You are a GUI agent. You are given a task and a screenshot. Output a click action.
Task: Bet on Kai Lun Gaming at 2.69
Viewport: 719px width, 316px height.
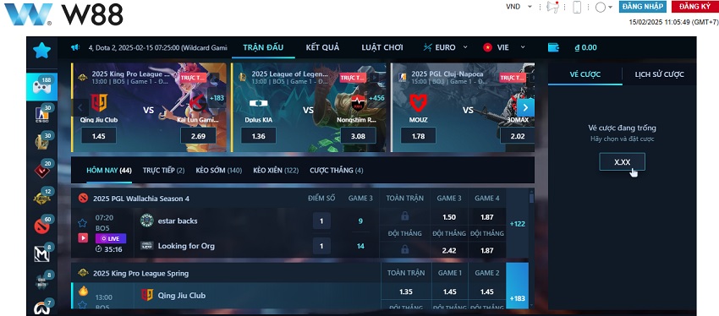pos(198,135)
